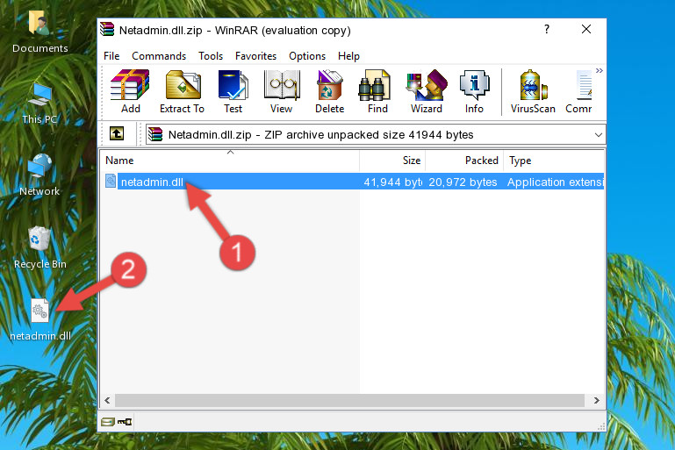Image resolution: width=675 pixels, height=450 pixels.
Task: Close the WinRAR window
Action: [585, 29]
